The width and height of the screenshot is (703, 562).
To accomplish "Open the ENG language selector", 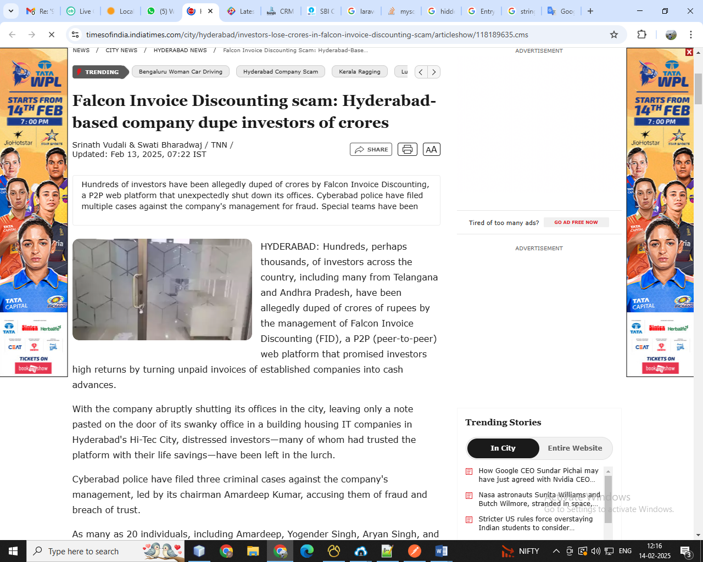I will (625, 551).
